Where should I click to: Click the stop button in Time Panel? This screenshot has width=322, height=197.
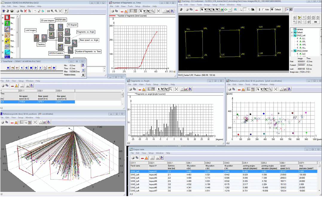coord(31,68)
